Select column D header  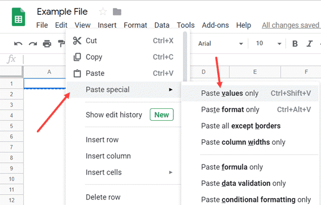[x=209, y=72]
